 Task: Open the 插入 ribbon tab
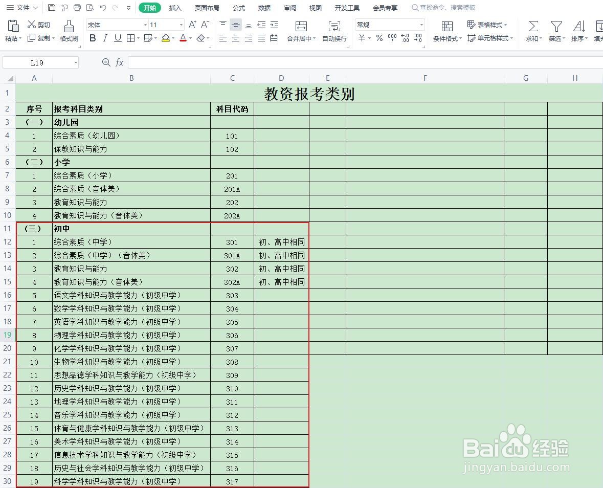point(175,7)
